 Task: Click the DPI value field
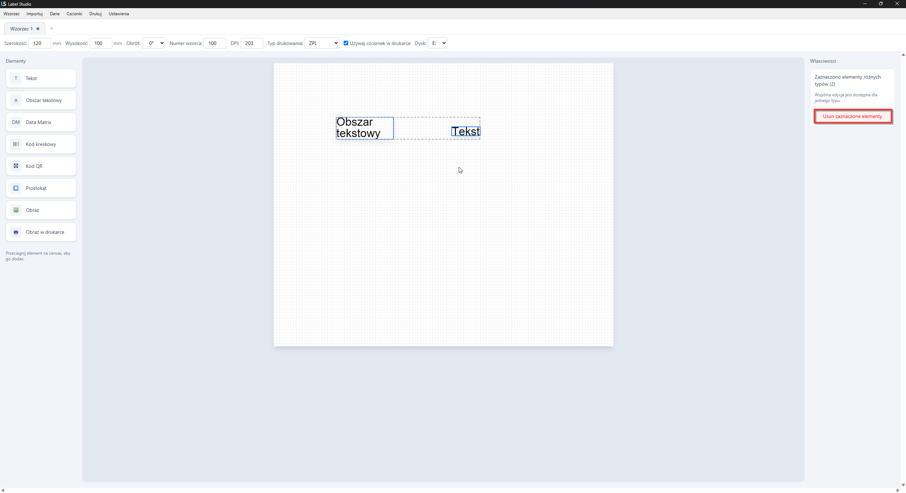click(252, 43)
